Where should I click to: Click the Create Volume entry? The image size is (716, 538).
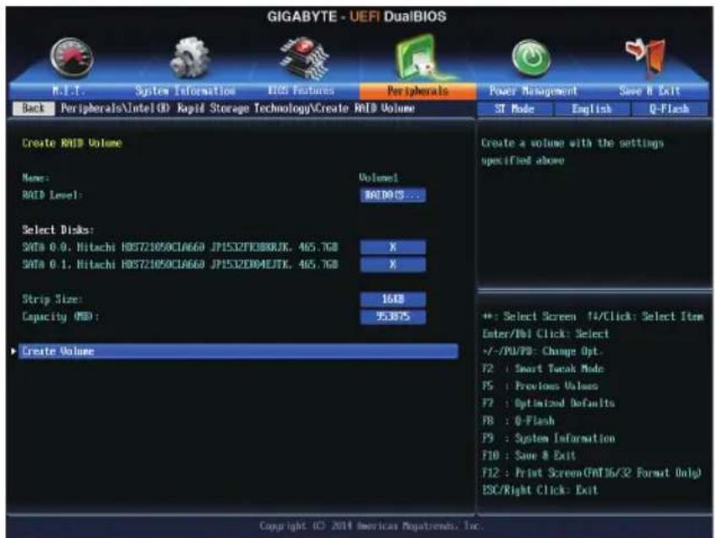point(238,351)
